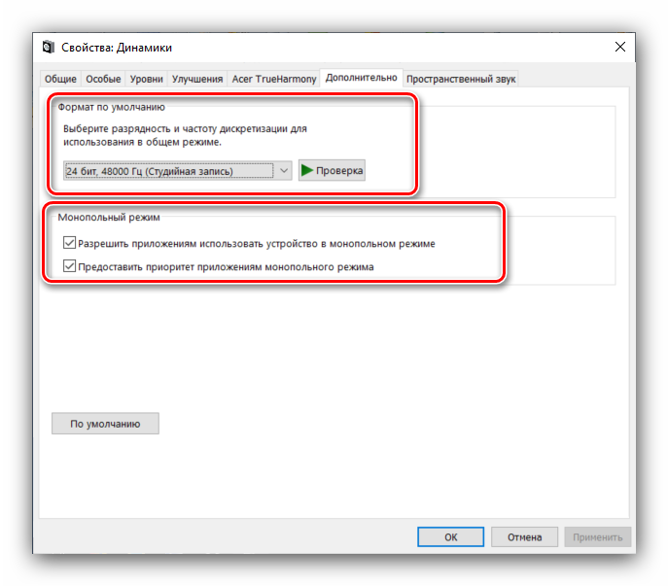Open the Acer TrueHarmony tab
This screenshot has height=586, width=668.
(274, 80)
